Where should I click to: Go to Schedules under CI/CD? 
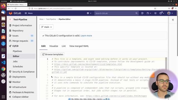pyautogui.click(x=18, y=67)
